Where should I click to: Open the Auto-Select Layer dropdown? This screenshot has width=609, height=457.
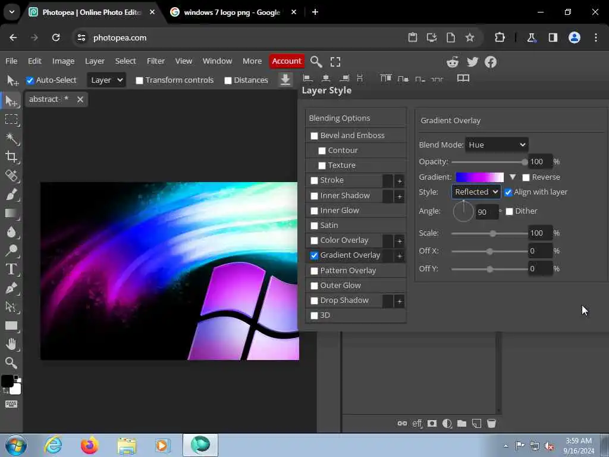[106, 80]
